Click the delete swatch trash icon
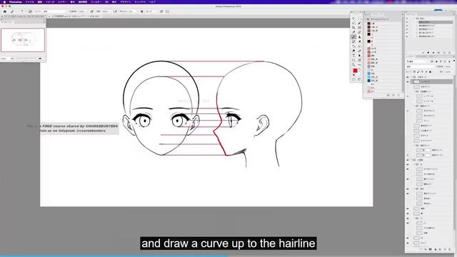 [x=398, y=95]
